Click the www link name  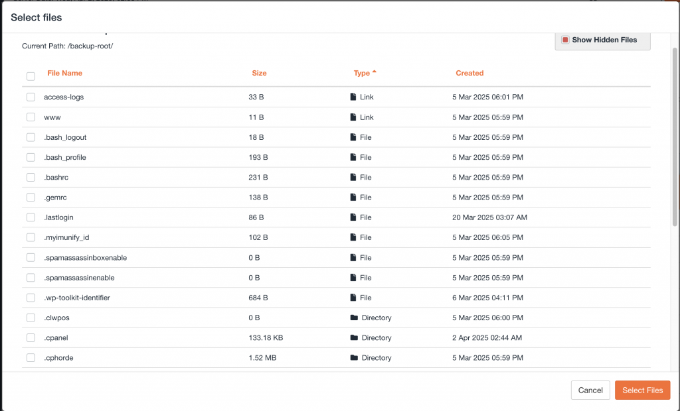pyautogui.click(x=52, y=117)
